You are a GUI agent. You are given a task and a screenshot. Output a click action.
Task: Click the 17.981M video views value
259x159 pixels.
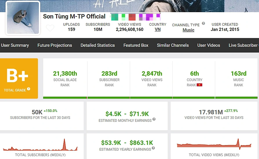(x=211, y=112)
